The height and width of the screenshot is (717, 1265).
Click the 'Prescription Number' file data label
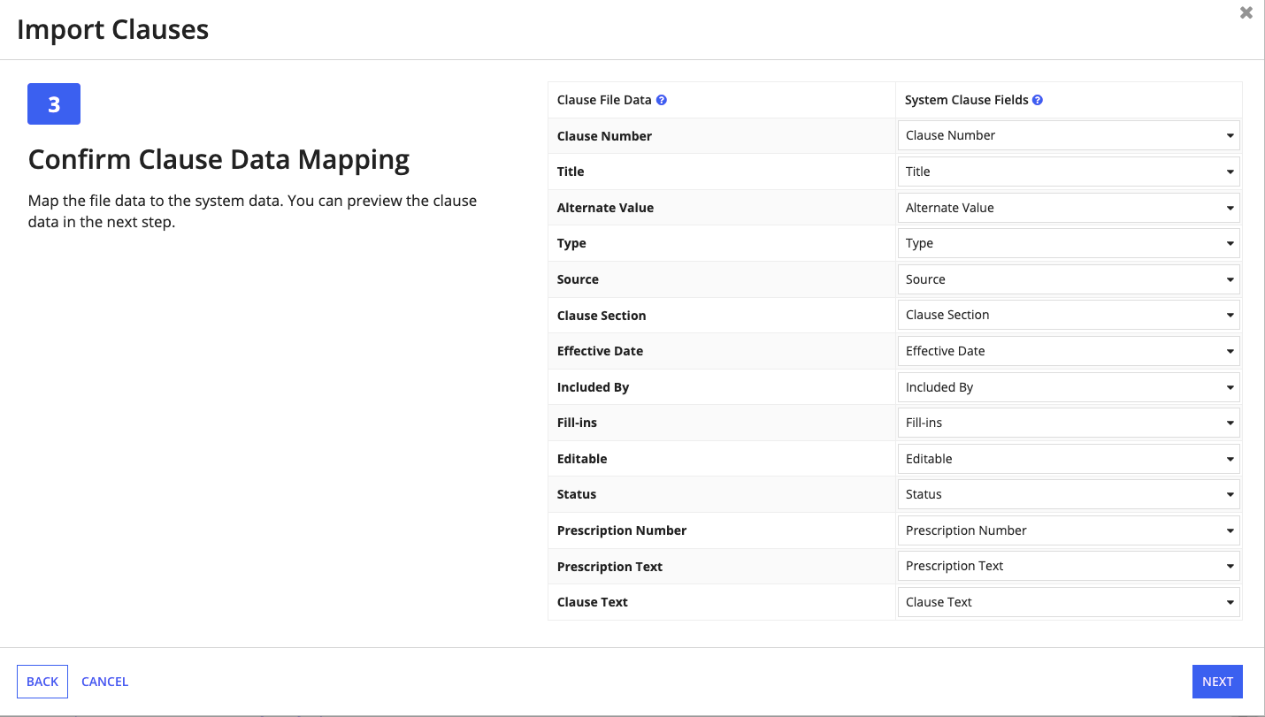click(622, 530)
